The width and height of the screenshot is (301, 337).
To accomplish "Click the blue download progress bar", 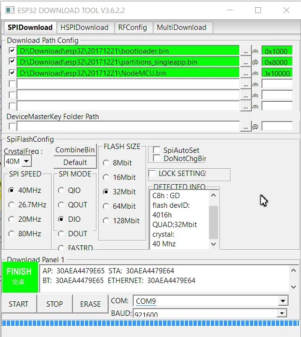I will click(x=150, y=323).
